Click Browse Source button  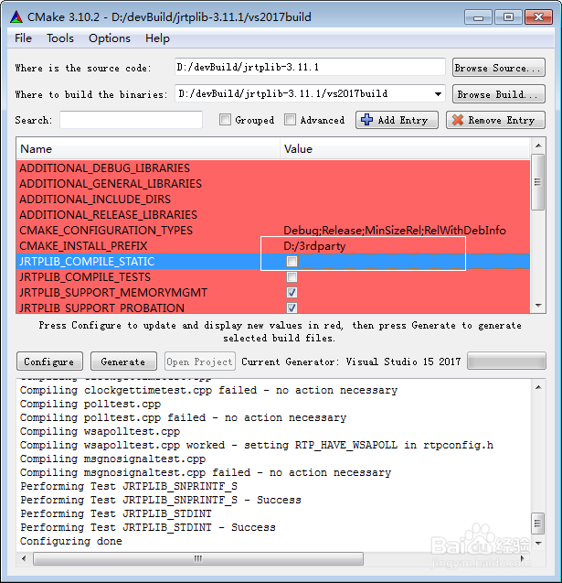pyautogui.click(x=499, y=68)
